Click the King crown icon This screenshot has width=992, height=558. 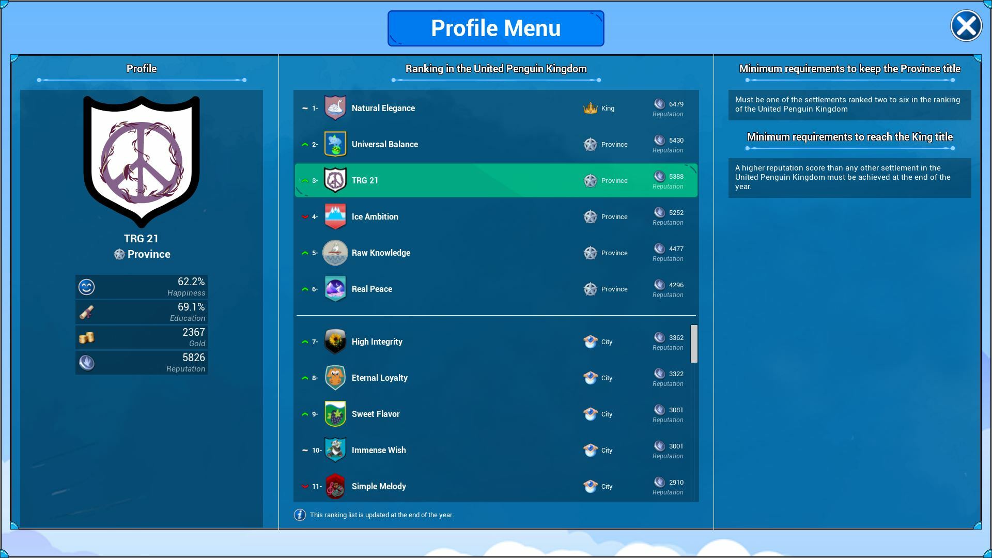(x=590, y=108)
